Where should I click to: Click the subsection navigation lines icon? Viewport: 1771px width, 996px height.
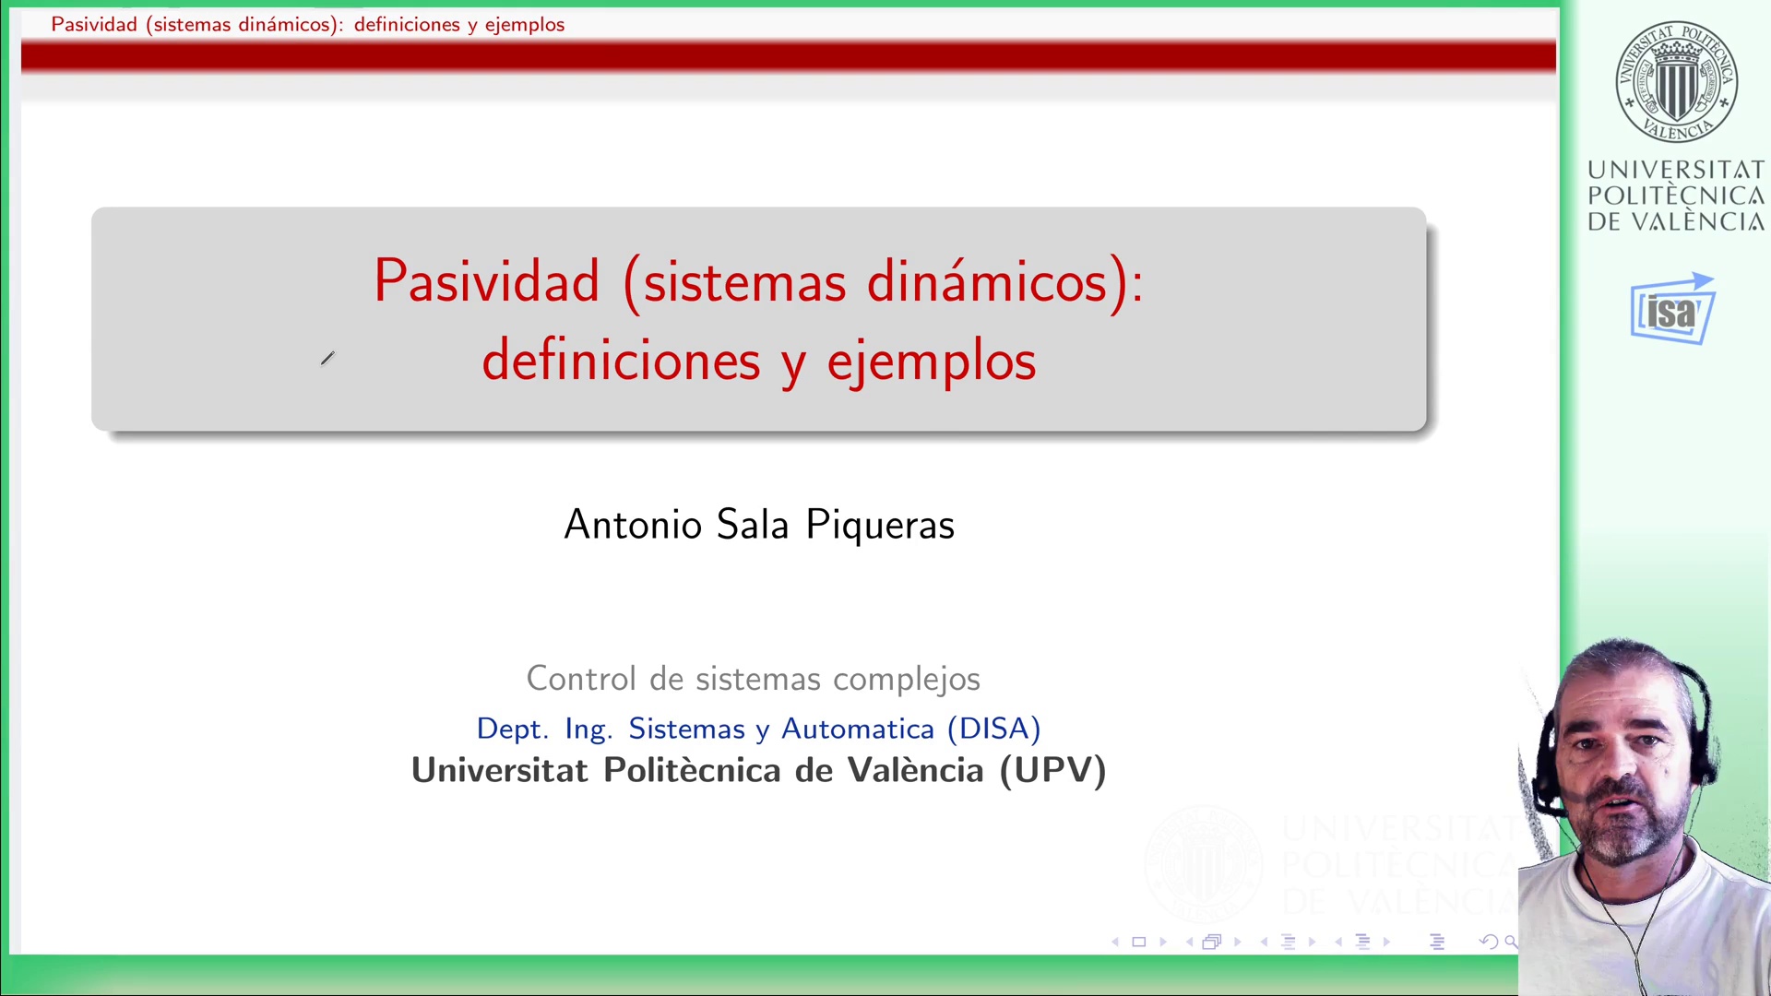tap(1289, 942)
